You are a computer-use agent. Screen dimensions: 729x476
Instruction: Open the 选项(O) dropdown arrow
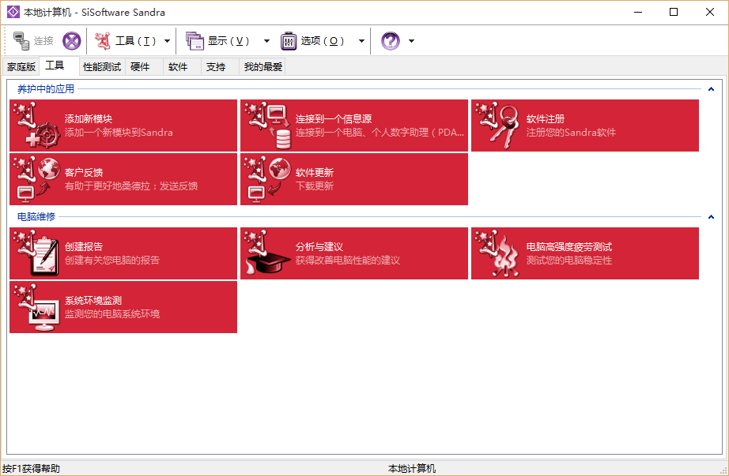[x=361, y=41]
